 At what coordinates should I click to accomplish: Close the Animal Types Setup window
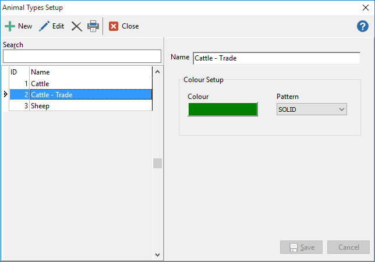point(366,8)
